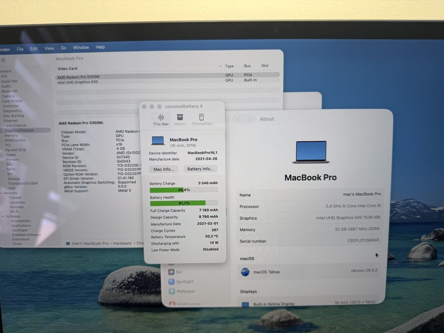Click the Battery Charge progress bar
Image resolution: width=444 pixels, height=333 pixels.
[x=184, y=190]
